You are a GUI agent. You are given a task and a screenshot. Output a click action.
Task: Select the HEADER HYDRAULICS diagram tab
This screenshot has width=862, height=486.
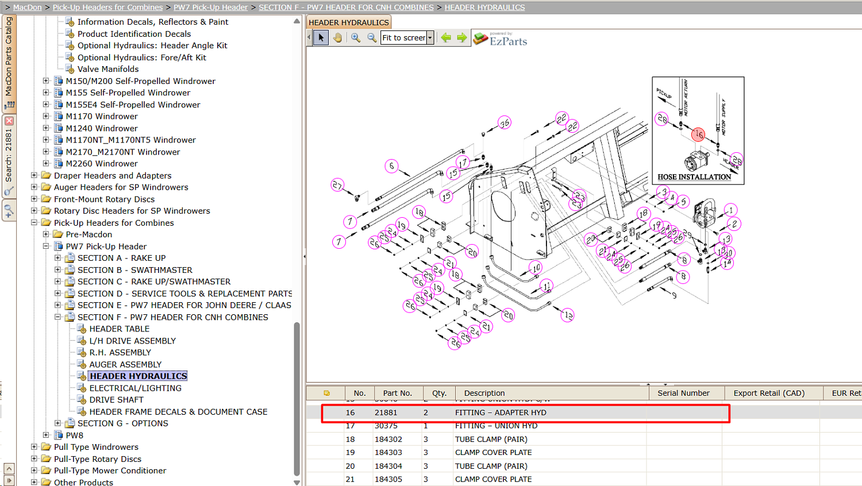(x=349, y=22)
